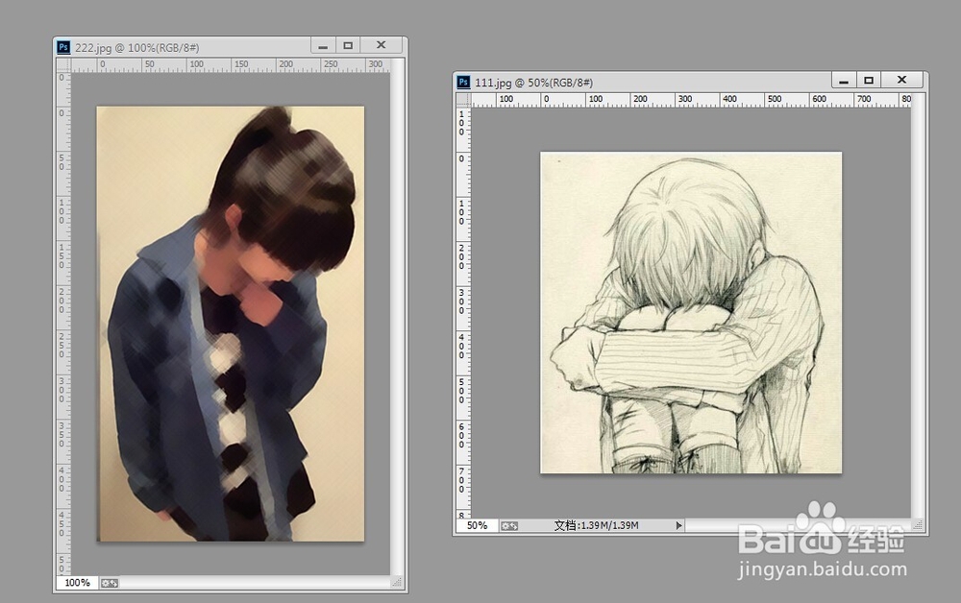Click the Ps icon of 222.jpg window
This screenshot has height=603, width=961.
pos(63,47)
